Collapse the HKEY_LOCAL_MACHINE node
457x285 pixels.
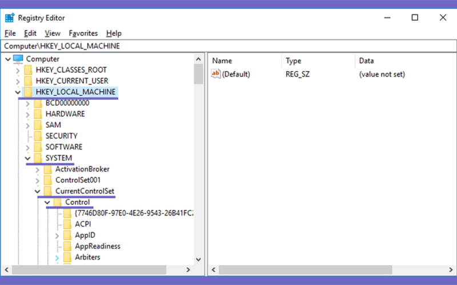point(18,92)
